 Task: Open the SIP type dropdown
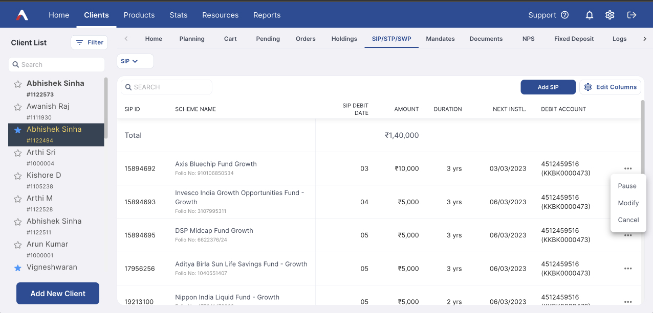pyautogui.click(x=135, y=61)
